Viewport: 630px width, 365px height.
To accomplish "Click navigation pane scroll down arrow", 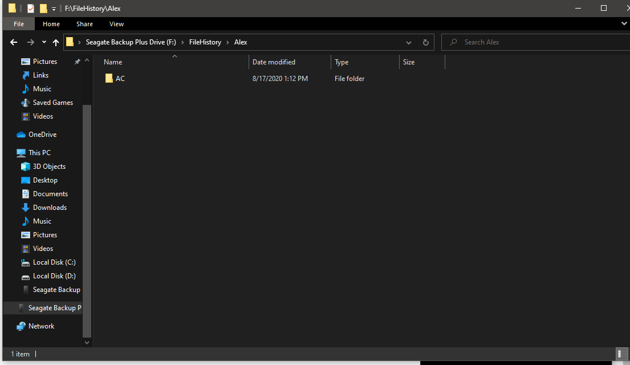I will click(87, 343).
